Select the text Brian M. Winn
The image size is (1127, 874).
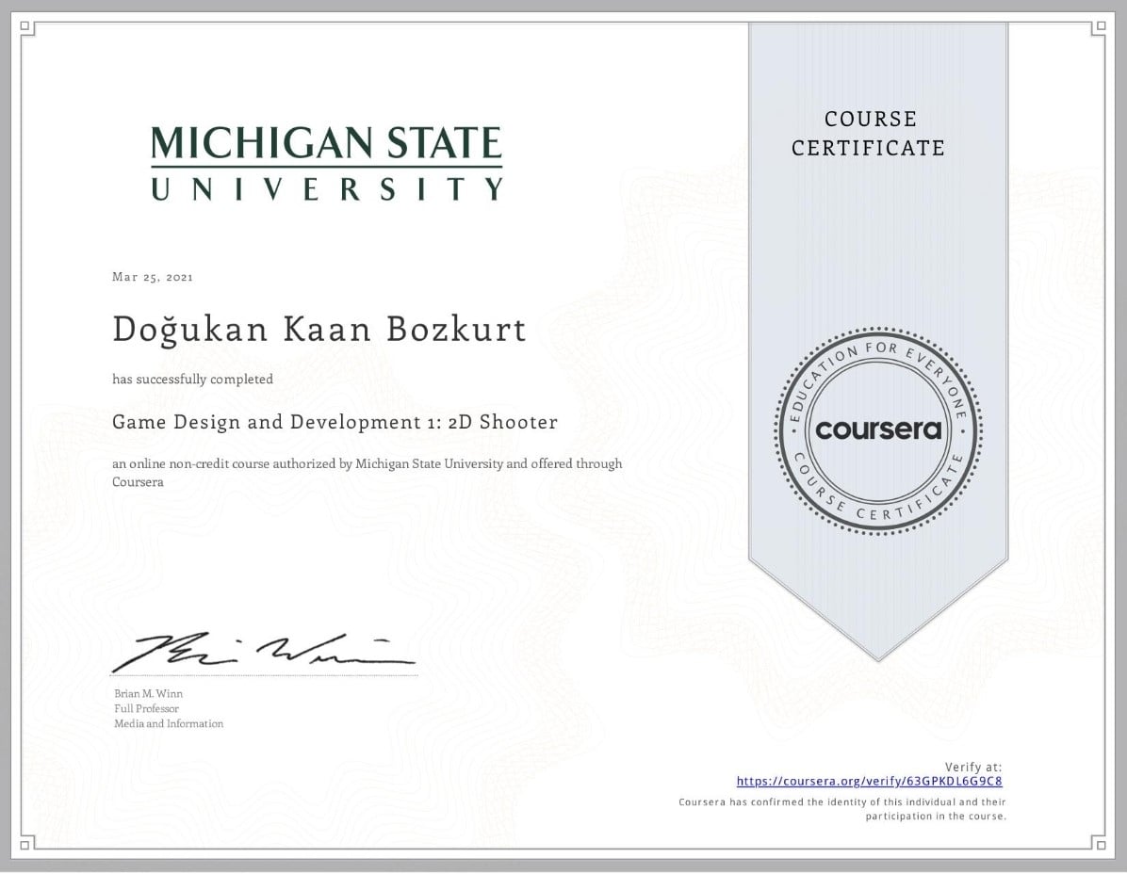tap(148, 694)
